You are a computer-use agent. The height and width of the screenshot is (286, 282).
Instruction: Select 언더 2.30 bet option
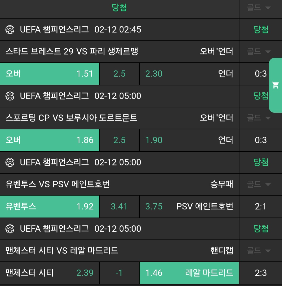(x=189, y=74)
